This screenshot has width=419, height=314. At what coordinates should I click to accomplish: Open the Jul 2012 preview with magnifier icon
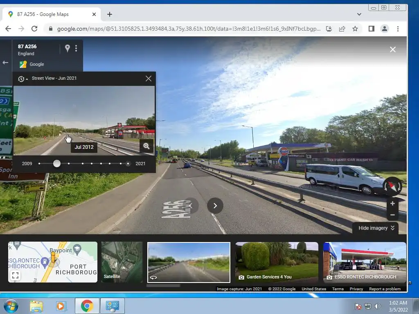point(146,146)
